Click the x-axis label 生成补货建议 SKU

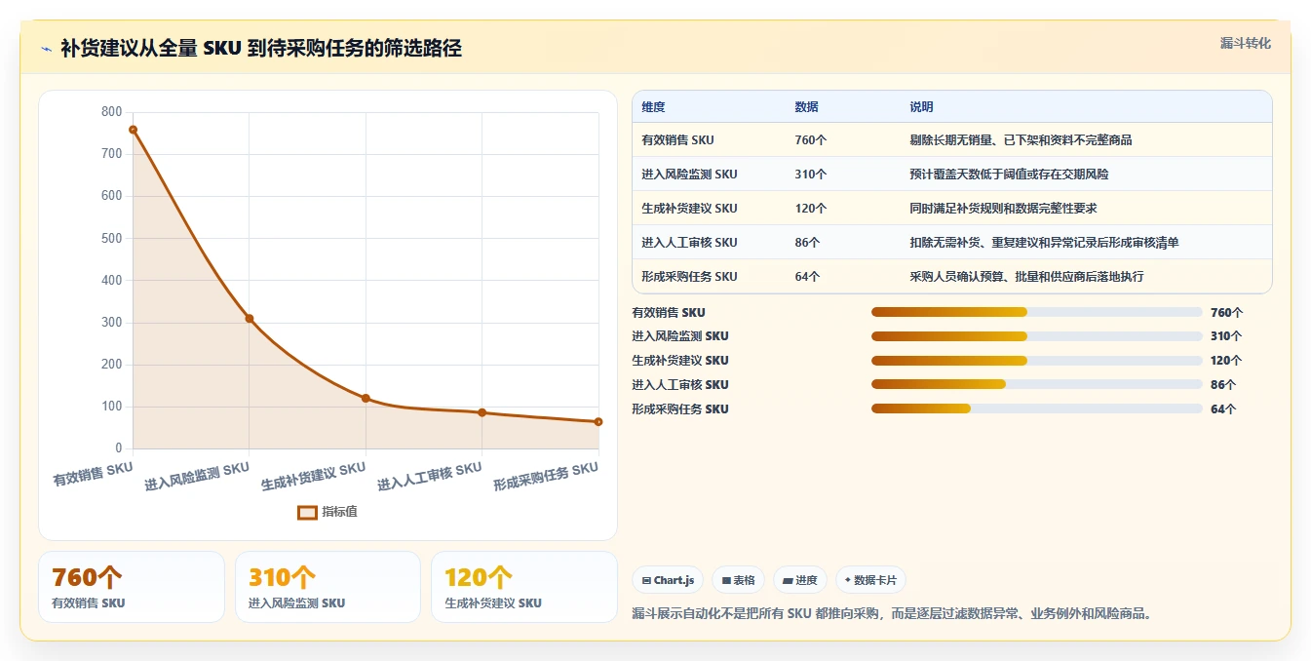coord(313,476)
